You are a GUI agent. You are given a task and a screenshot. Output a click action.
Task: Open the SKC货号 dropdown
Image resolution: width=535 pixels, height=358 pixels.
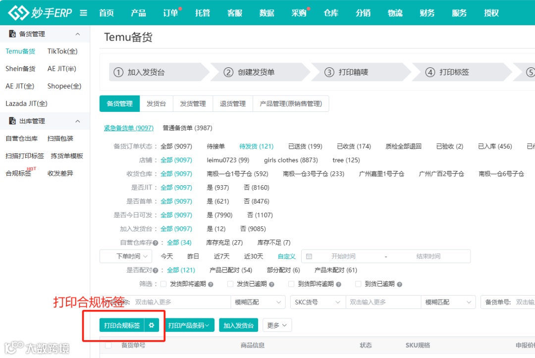[x=317, y=302]
